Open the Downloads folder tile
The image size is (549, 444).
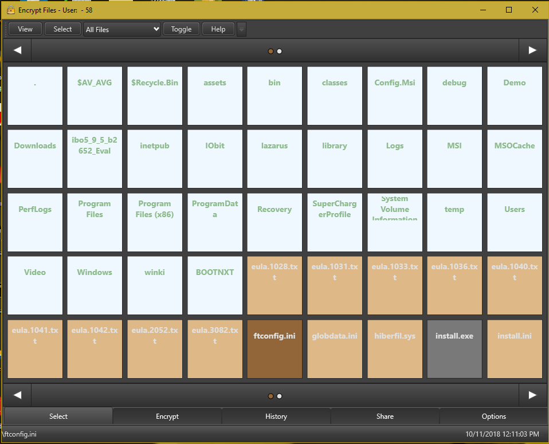(x=35, y=159)
